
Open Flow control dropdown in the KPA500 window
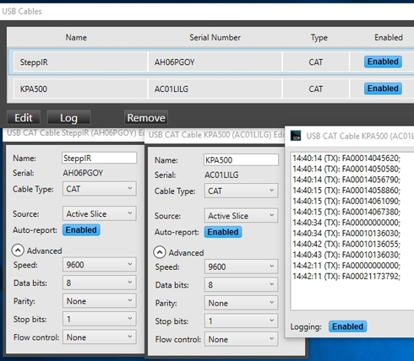coord(241,339)
